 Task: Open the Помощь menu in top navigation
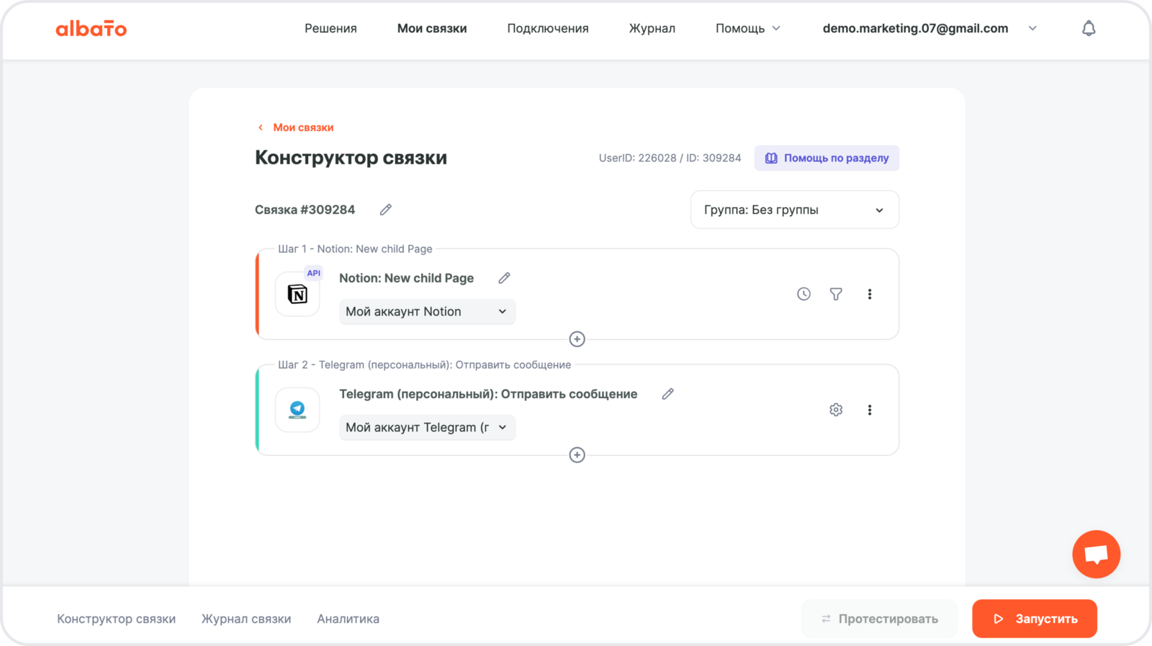(x=747, y=29)
